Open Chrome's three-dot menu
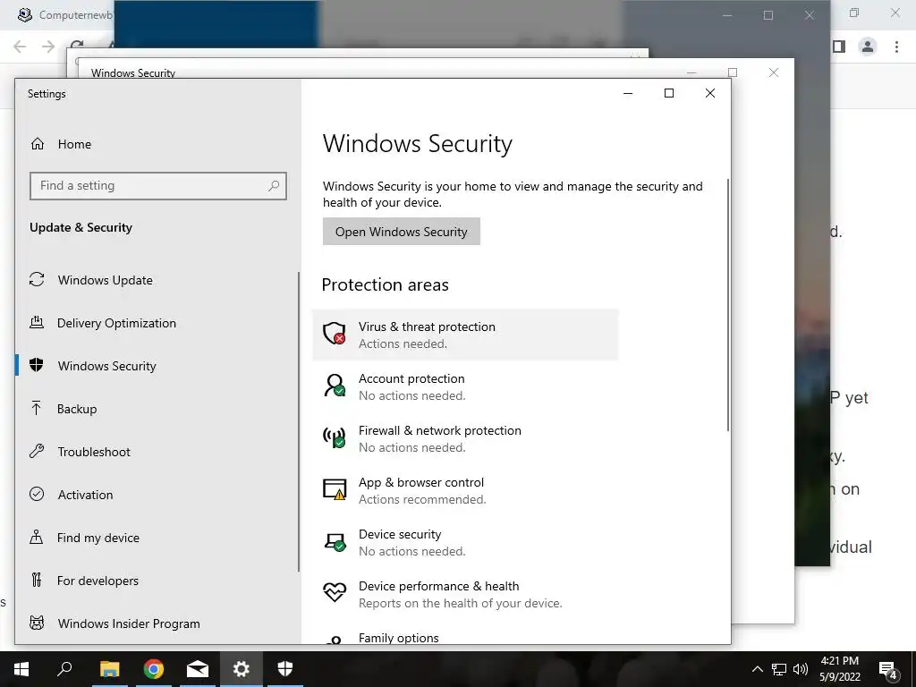This screenshot has width=916, height=687. pyautogui.click(x=896, y=47)
